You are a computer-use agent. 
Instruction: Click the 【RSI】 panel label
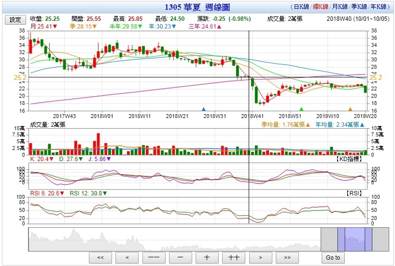tap(354, 193)
